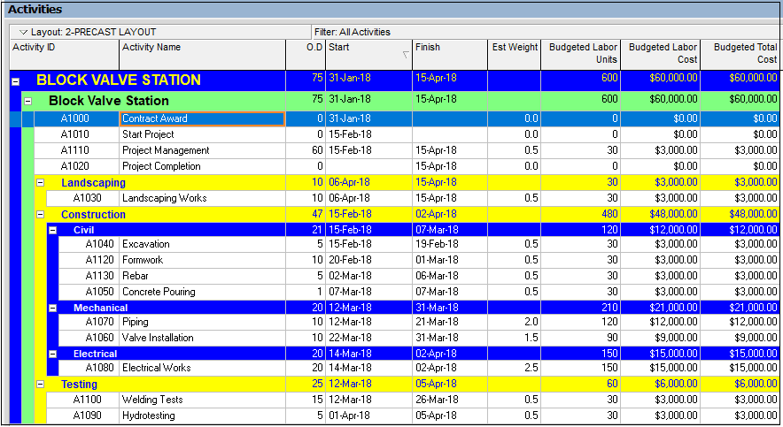Image resolution: width=783 pixels, height=427 pixels.
Task: Select activity A1120 ID
Action: [99, 260]
